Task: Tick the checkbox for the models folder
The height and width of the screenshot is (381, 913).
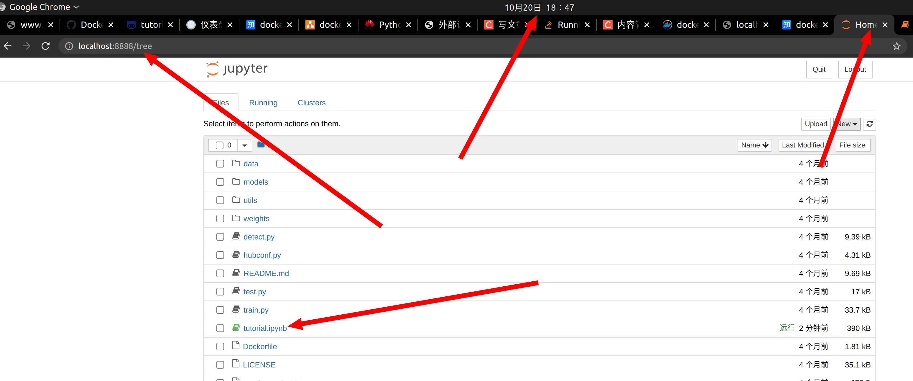Action: tap(220, 182)
